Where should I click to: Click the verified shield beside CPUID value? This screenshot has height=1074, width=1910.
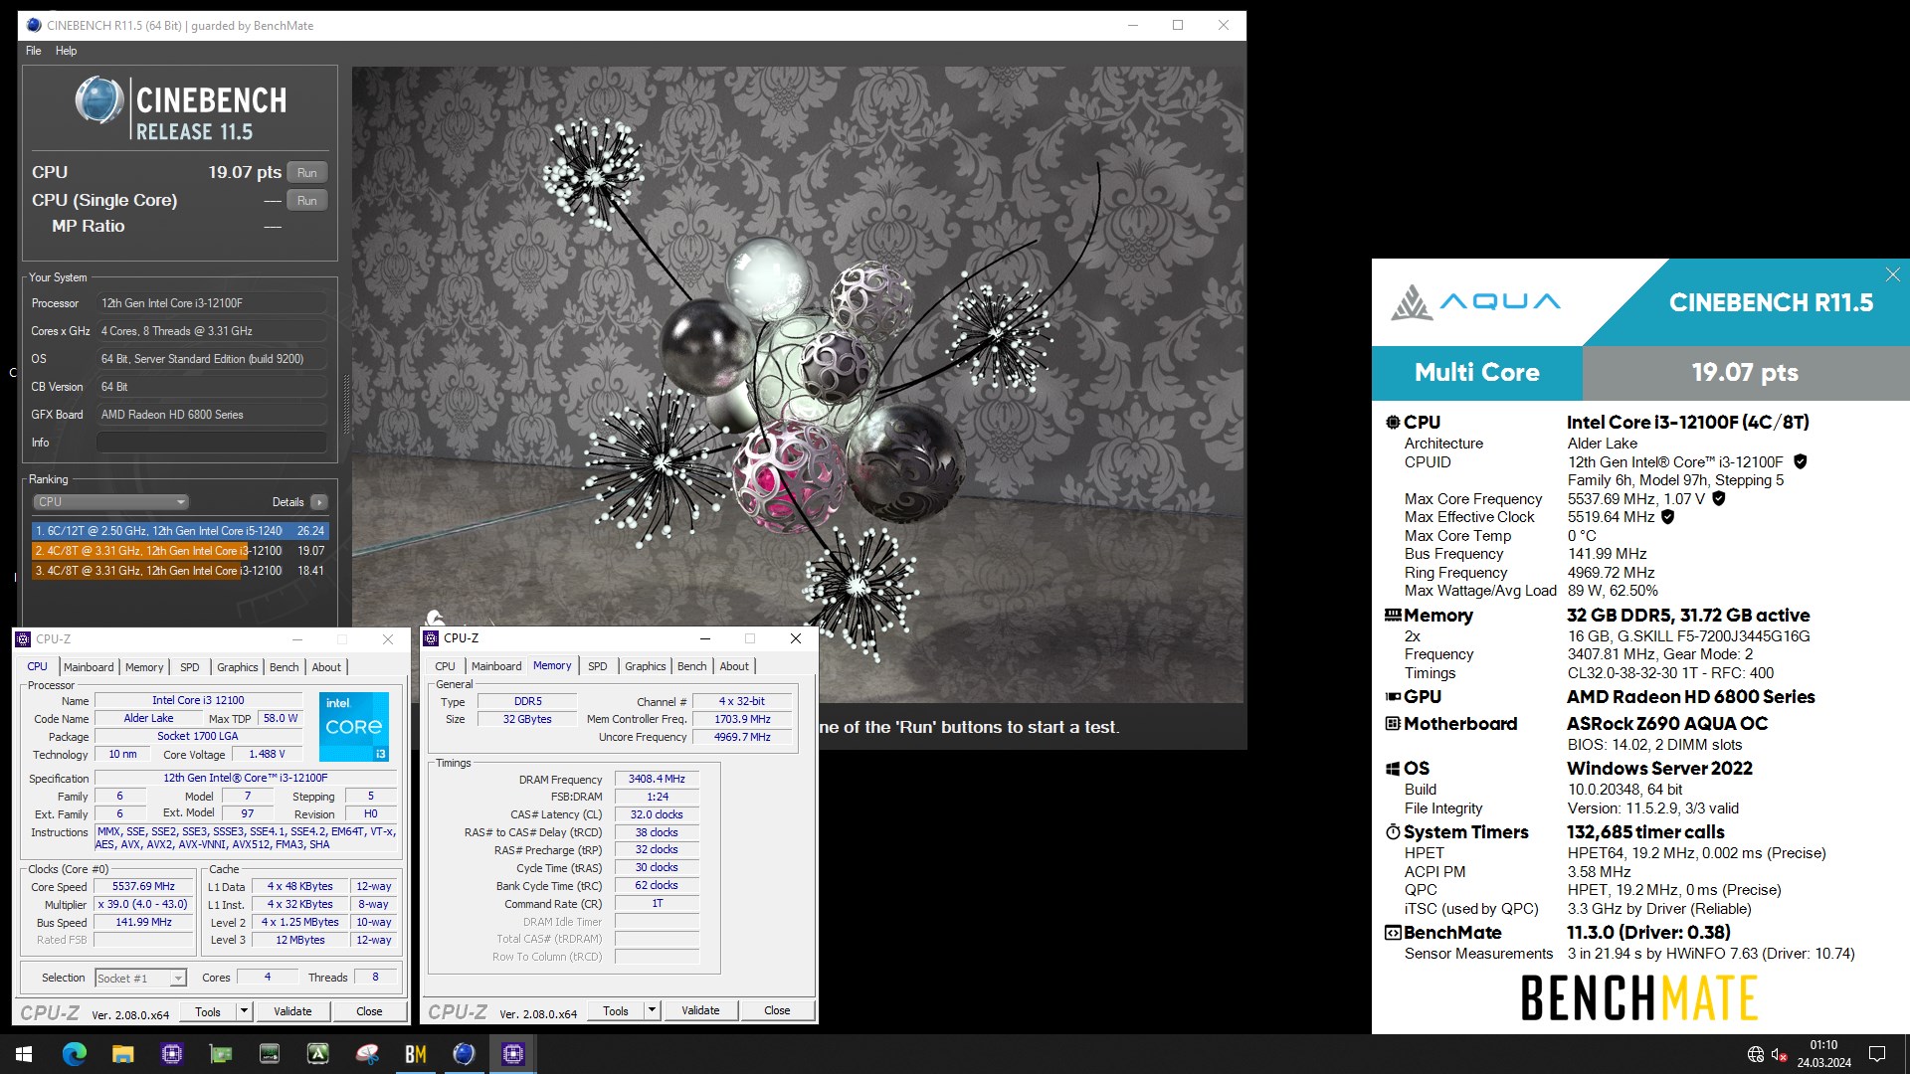click(1801, 461)
